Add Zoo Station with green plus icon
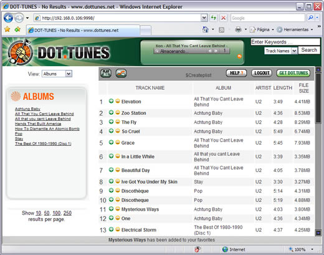Screen dimensions: 324x255 (x=111, y=112)
